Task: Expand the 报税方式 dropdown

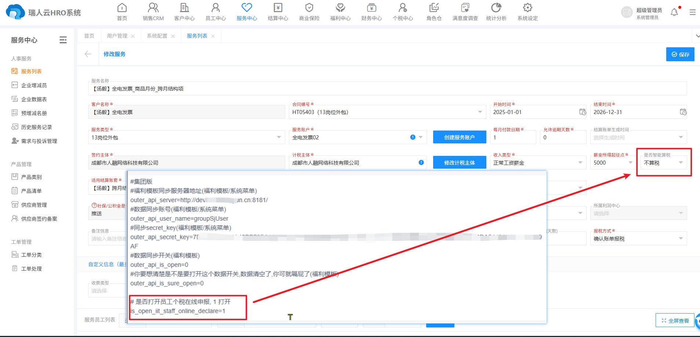Action: 681,238
